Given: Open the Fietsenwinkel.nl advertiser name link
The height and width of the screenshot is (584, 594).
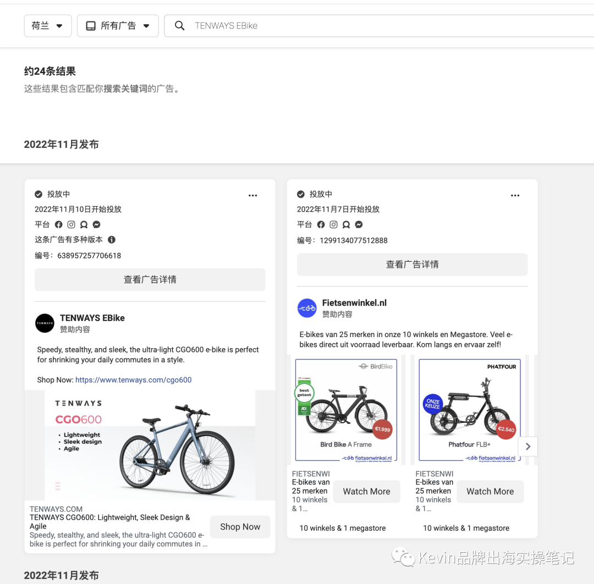Looking at the screenshot, I should pyautogui.click(x=354, y=303).
